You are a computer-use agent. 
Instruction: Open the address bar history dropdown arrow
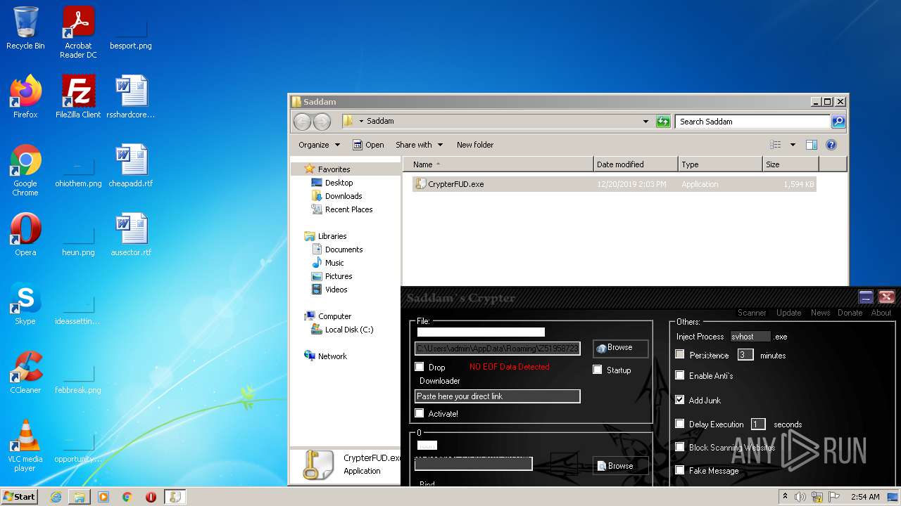pos(646,122)
